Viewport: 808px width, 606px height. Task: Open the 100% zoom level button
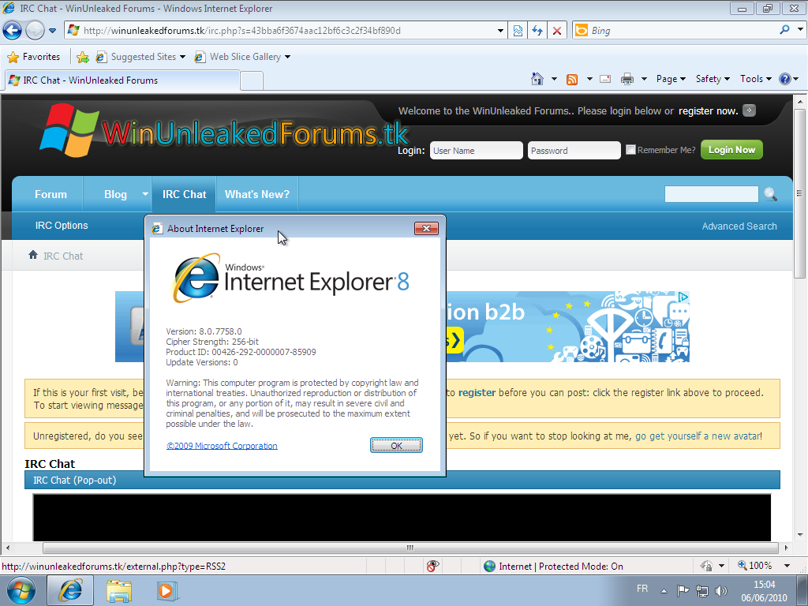point(755,566)
